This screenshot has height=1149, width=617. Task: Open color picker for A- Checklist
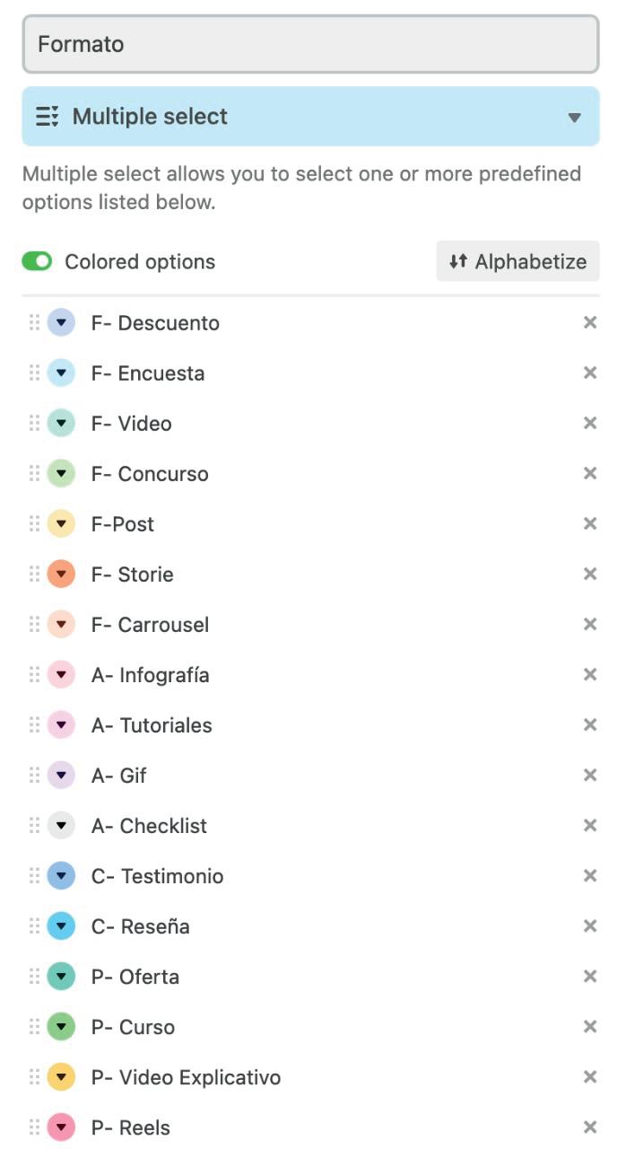tap(61, 826)
